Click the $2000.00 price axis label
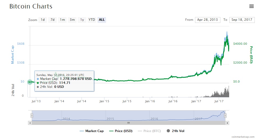259x139 pixels. pyautogui.click(x=240, y=63)
